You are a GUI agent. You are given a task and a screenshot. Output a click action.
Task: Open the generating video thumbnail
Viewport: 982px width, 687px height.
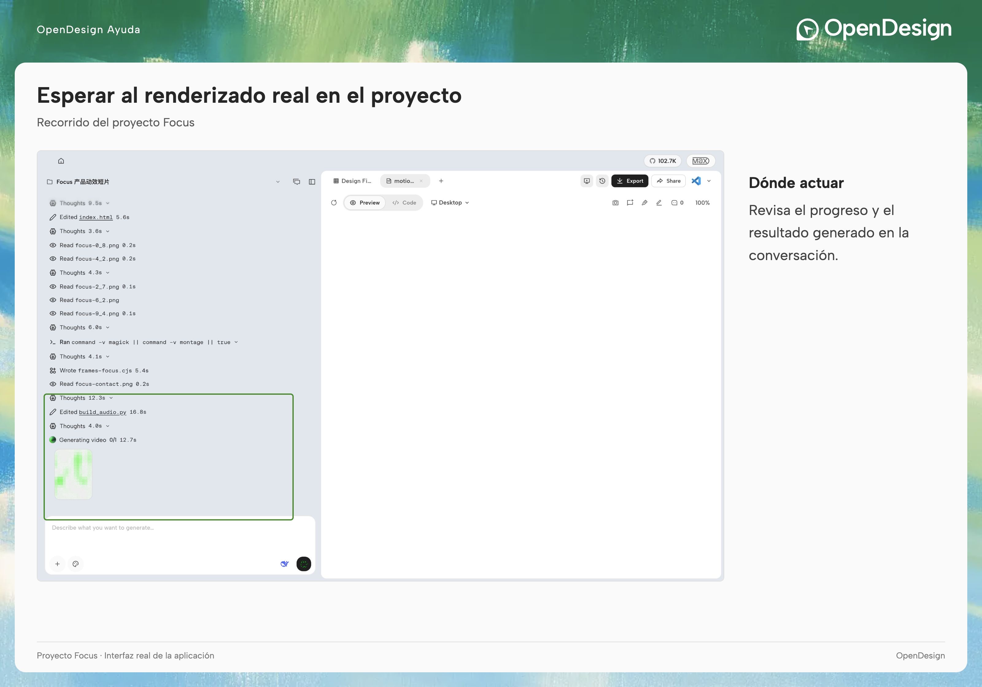click(x=73, y=474)
